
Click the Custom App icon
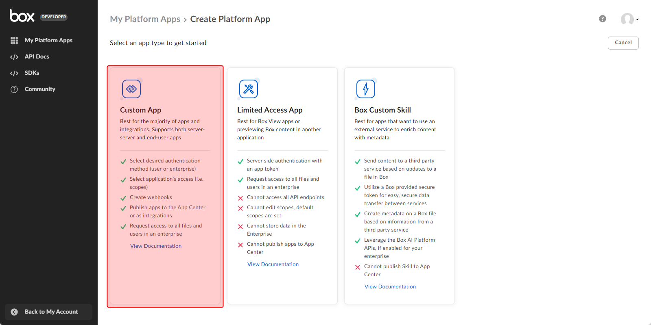click(131, 89)
